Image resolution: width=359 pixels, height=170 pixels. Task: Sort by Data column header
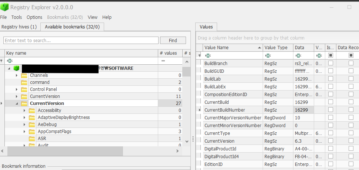click(303, 48)
